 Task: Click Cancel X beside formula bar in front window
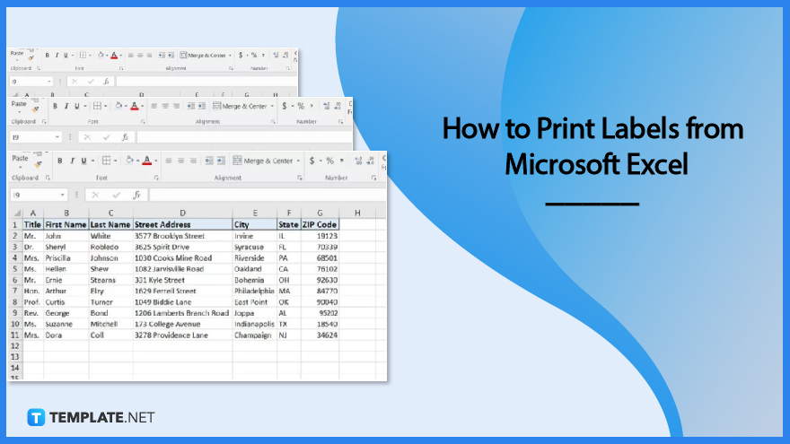[95, 195]
